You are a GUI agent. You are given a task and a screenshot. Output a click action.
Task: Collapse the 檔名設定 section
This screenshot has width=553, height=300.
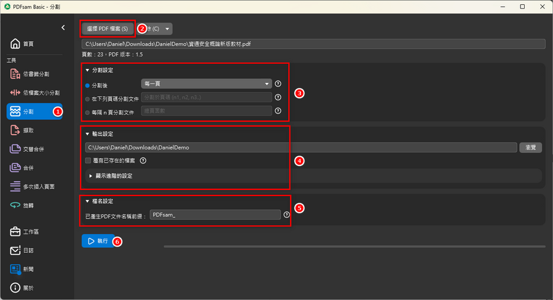point(87,201)
